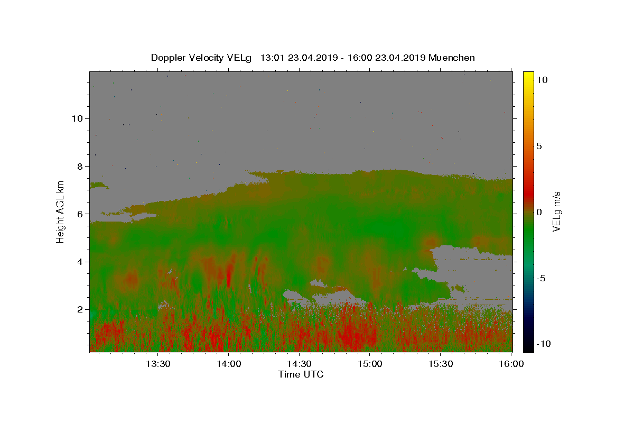This screenshot has width=634, height=423.
Task: Click the 'VELg m/s' colorbar title
Action: click(556, 212)
